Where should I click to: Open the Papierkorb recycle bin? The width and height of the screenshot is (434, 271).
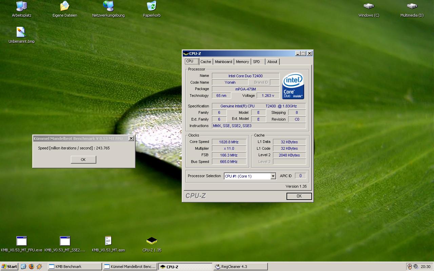tap(152, 6)
